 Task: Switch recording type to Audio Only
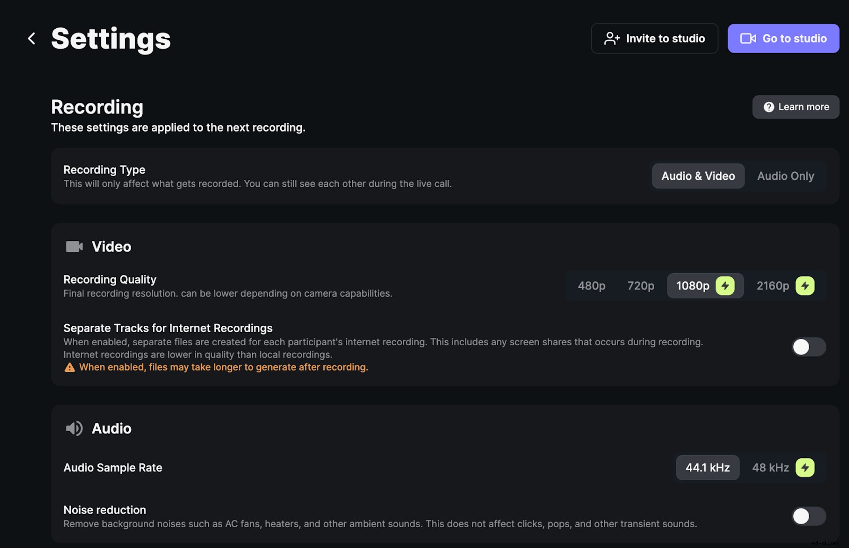click(785, 176)
